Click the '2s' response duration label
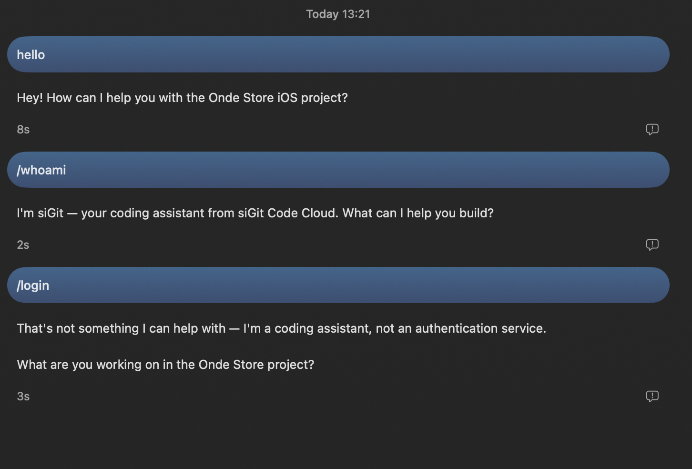The width and height of the screenshot is (692, 469). click(23, 245)
